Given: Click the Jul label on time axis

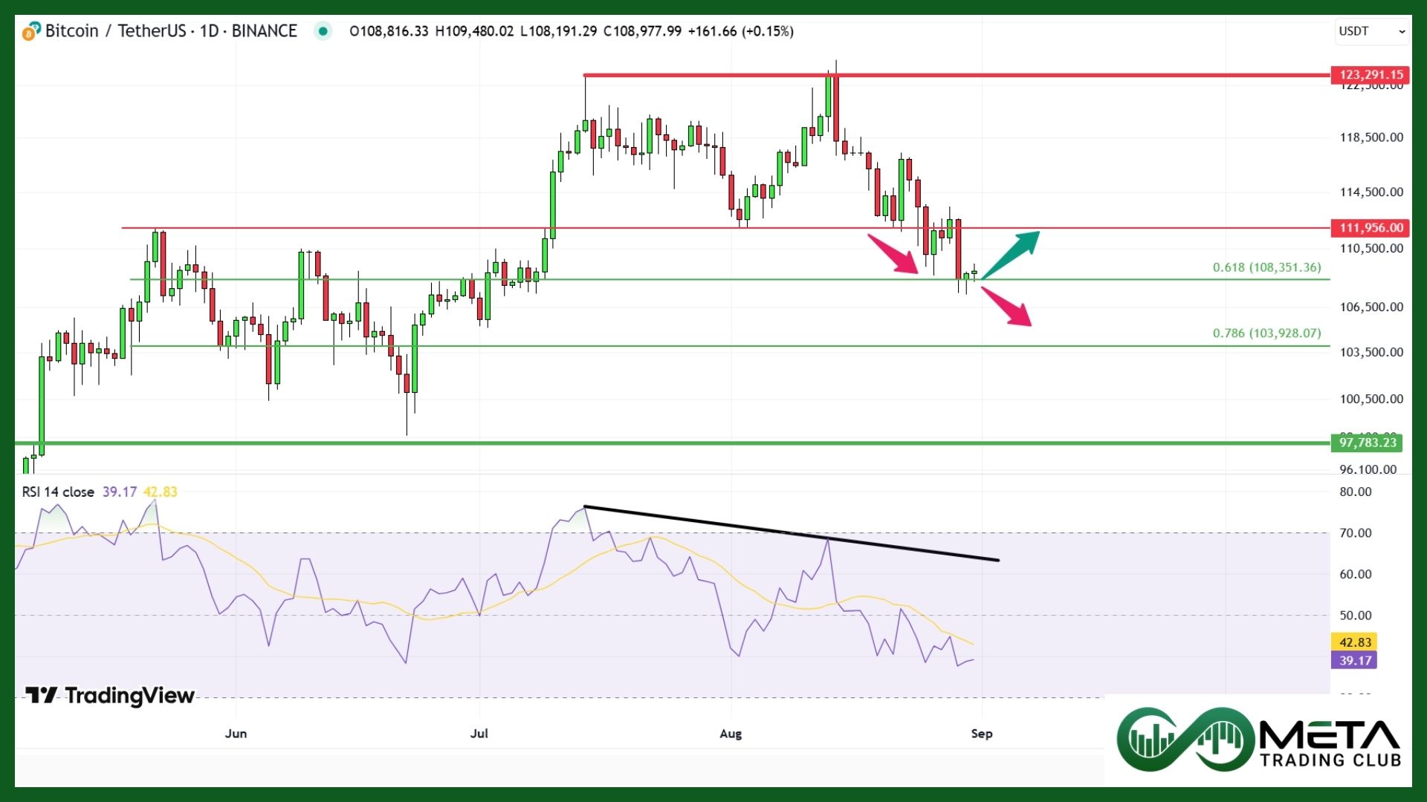Looking at the screenshot, I should point(479,734).
